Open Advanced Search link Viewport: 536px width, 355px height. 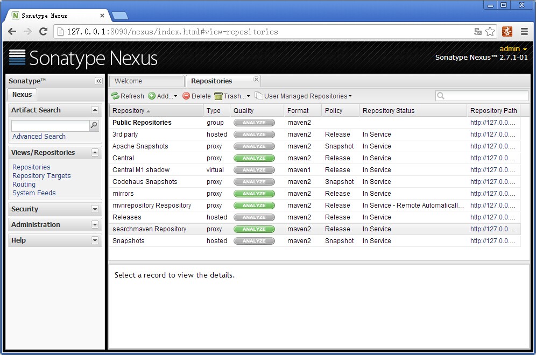[39, 136]
